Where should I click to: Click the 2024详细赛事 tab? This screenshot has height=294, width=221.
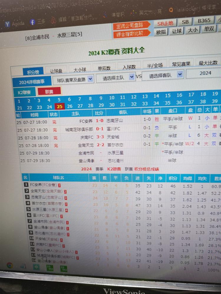(32, 82)
